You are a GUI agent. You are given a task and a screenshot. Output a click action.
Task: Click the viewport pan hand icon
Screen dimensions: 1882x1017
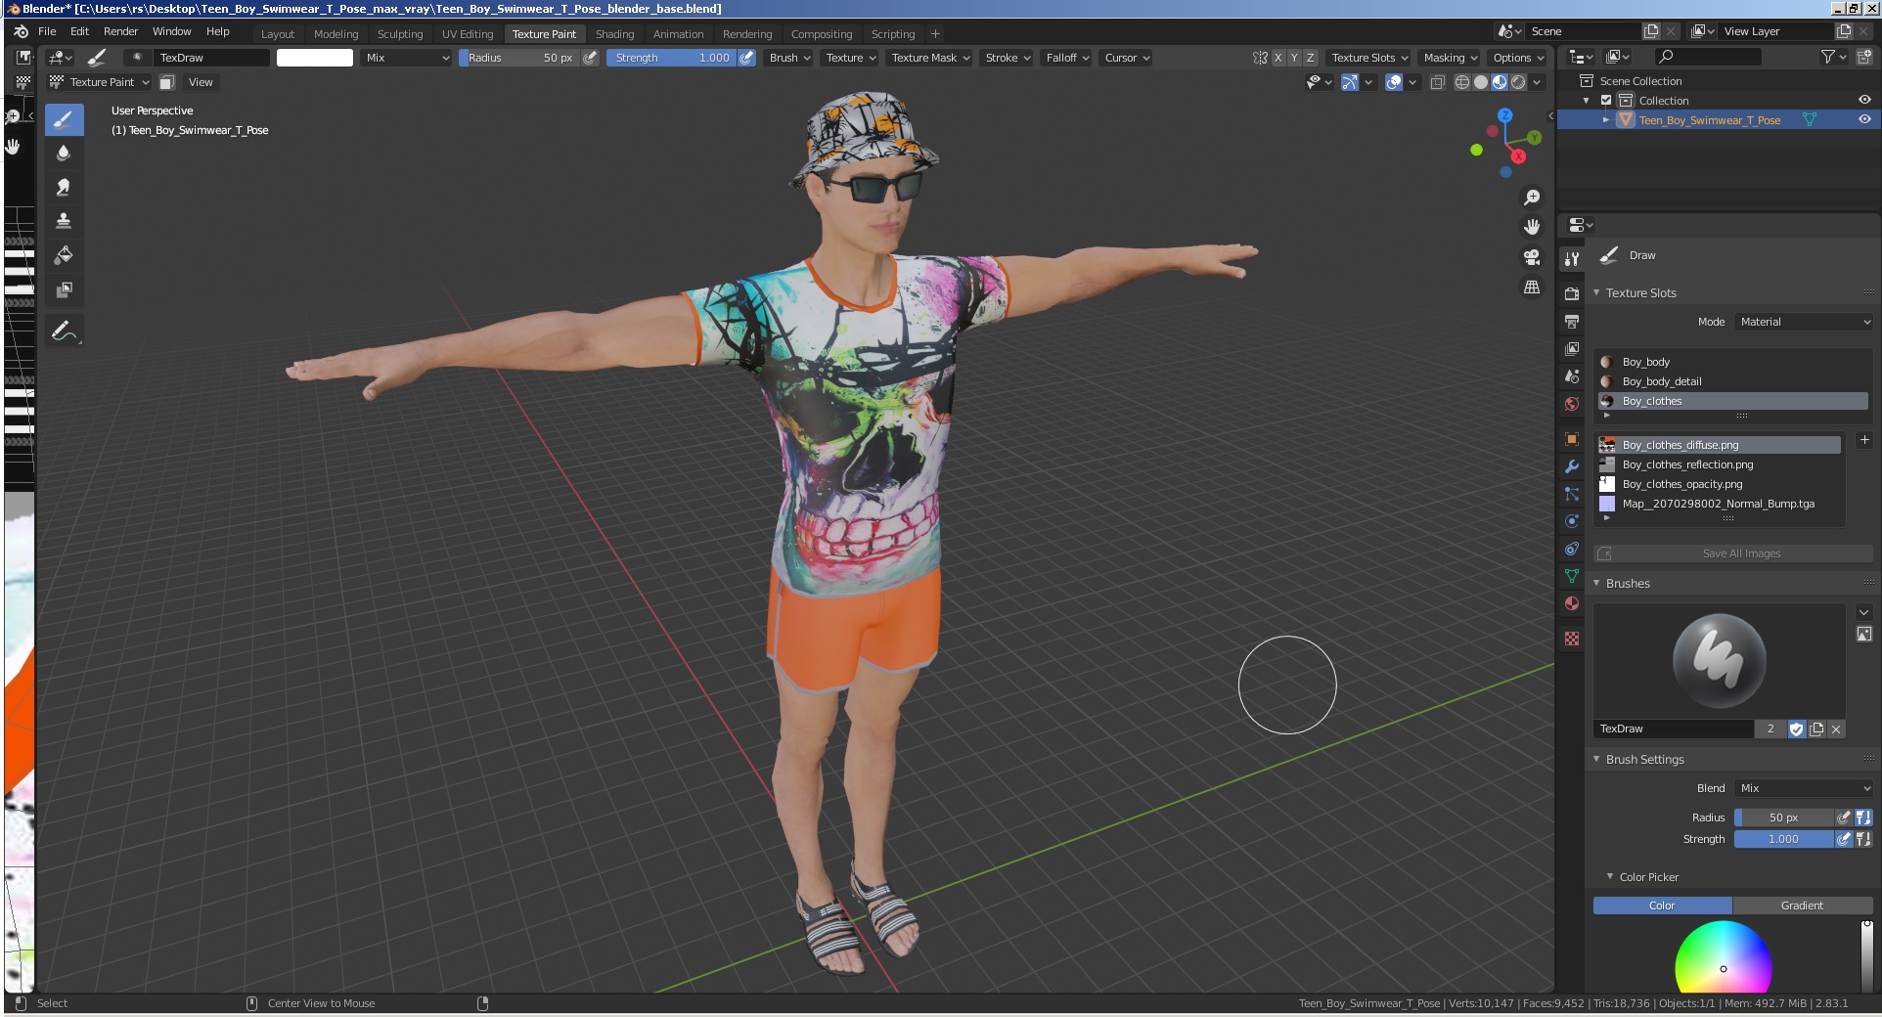click(1532, 227)
